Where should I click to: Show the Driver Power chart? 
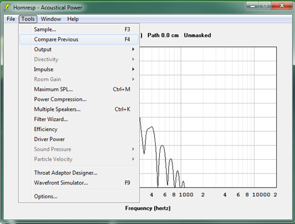tap(79, 139)
